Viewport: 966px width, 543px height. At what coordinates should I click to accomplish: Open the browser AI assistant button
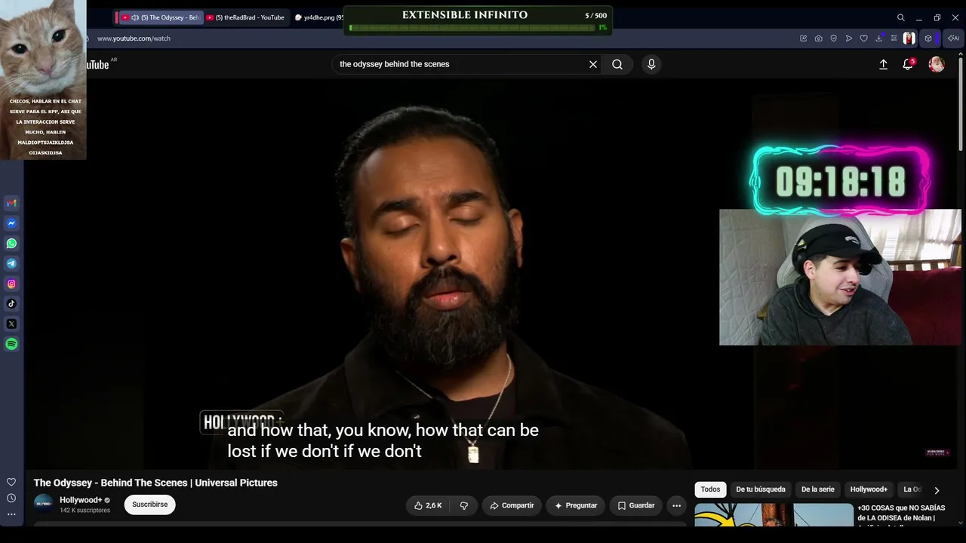tap(954, 38)
